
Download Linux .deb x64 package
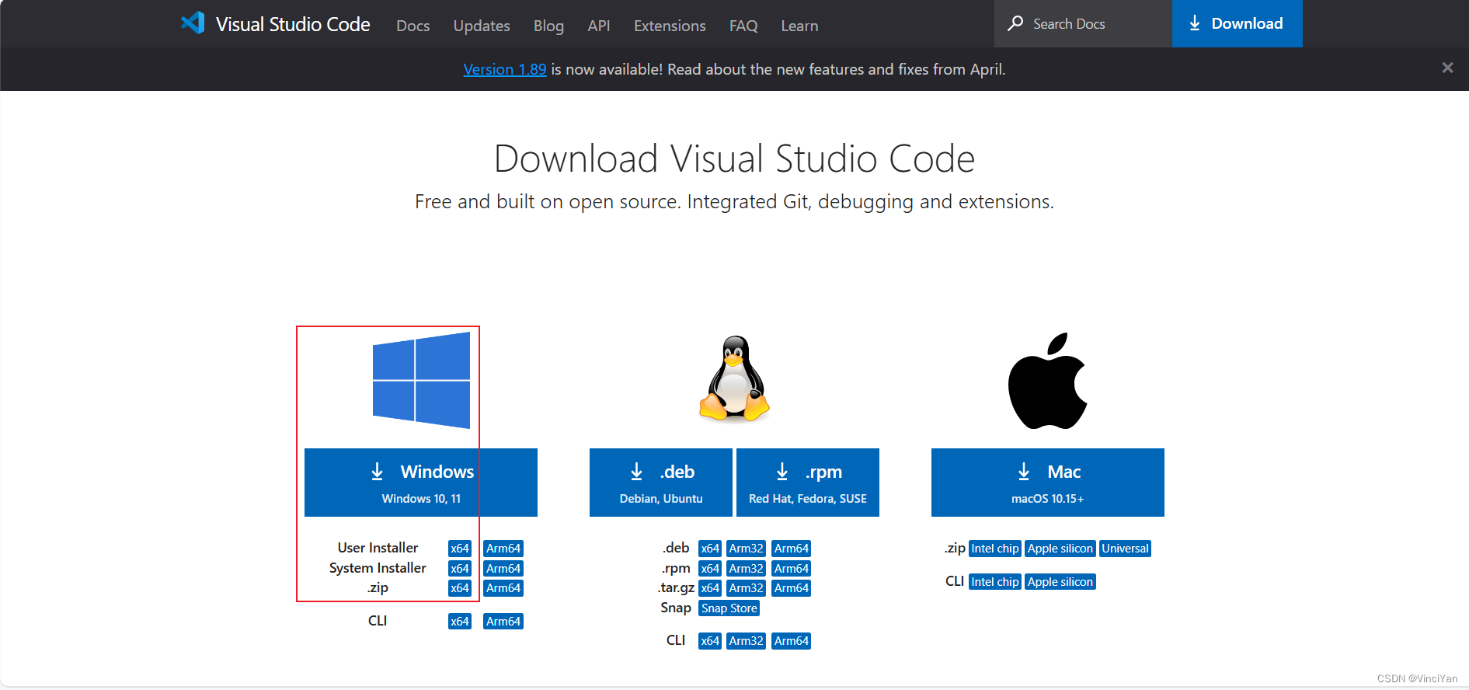710,549
